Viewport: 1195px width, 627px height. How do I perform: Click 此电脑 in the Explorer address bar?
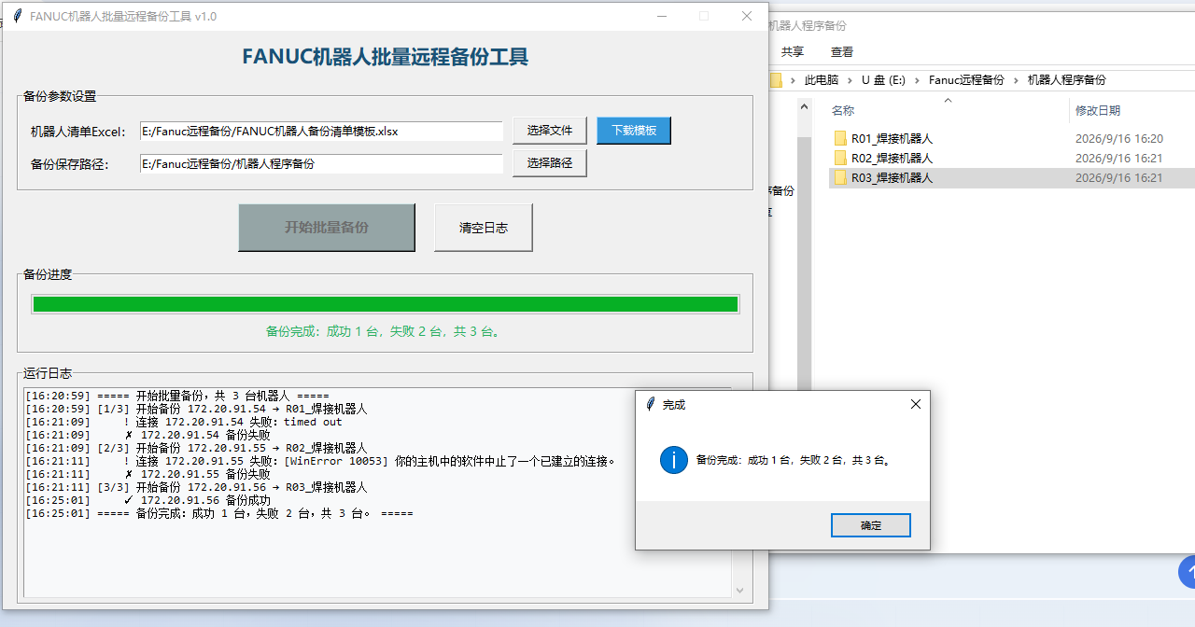tap(822, 80)
